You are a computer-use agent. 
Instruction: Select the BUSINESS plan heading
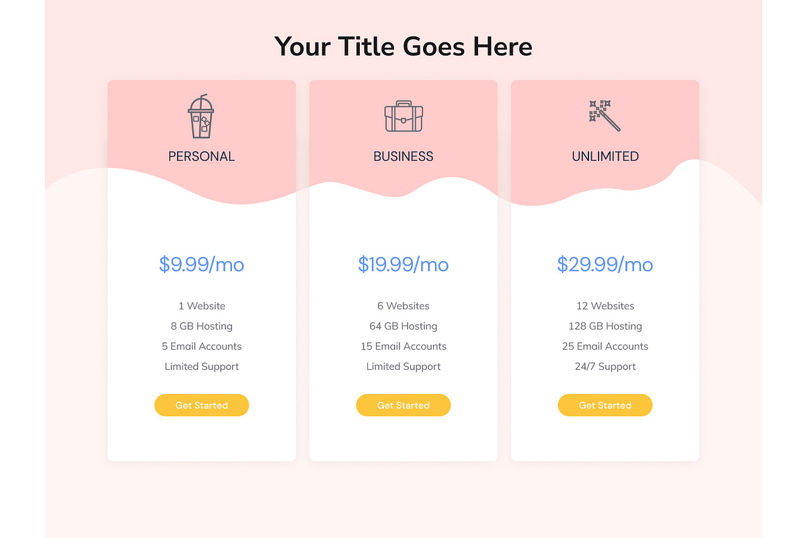(x=403, y=156)
